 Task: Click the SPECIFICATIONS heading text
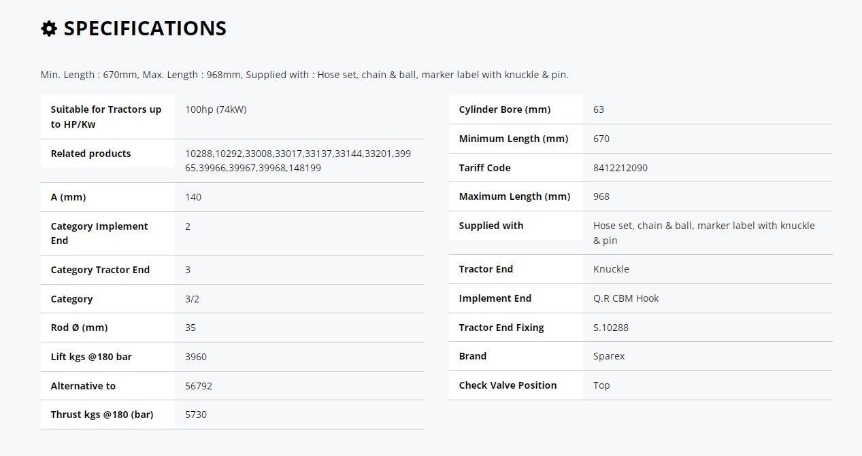145,29
